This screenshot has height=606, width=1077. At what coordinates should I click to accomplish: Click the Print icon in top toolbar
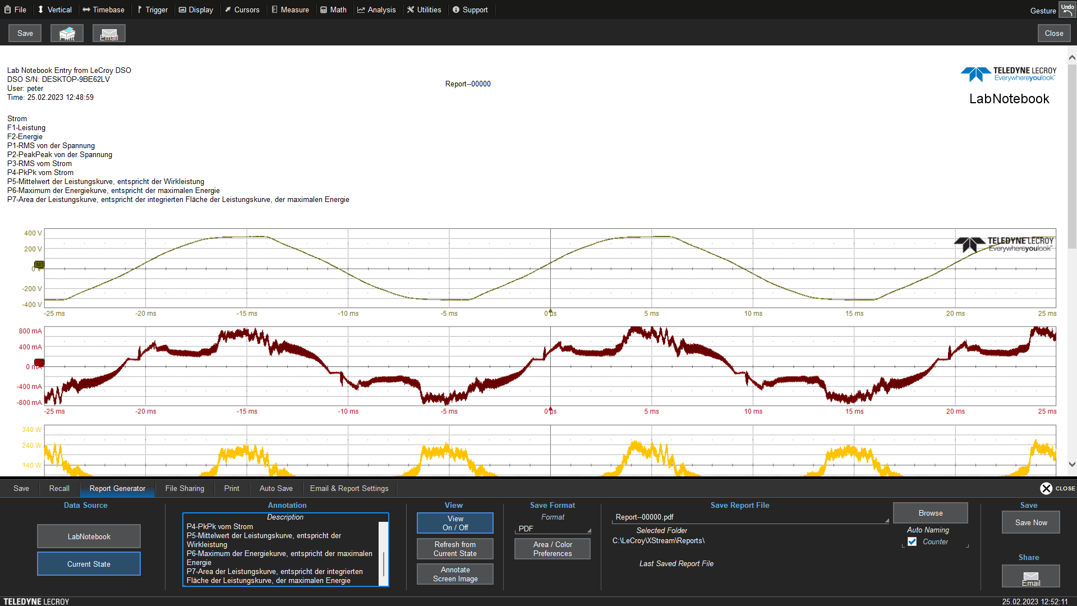point(67,34)
